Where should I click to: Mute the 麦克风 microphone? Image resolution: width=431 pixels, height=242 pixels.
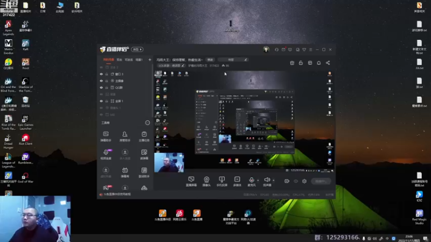[251, 181]
